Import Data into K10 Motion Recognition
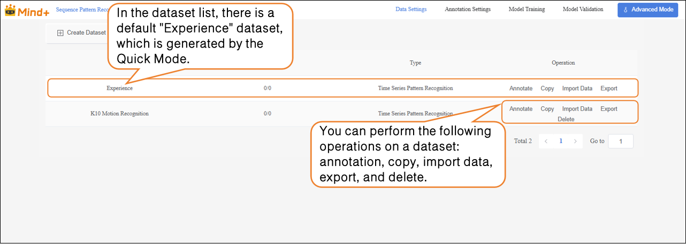The image size is (686, 244). point(577,109)
